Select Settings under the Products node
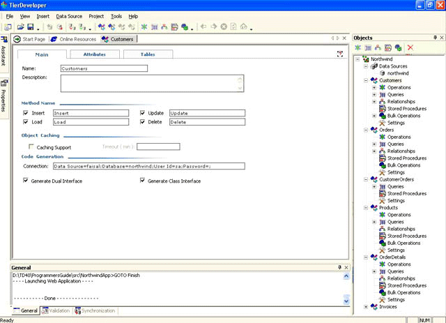Image resolution: width=446 pixels, height=323 pixels. [396, 250]
